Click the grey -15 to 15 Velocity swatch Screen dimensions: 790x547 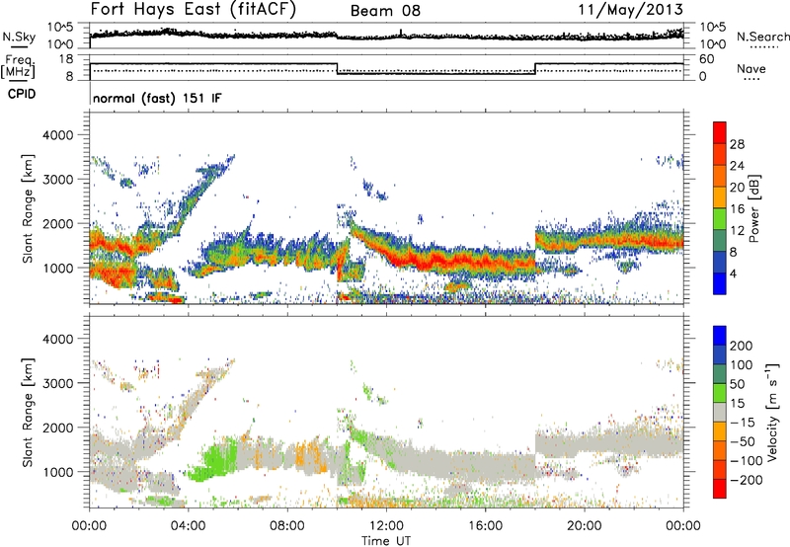point(720,413)
